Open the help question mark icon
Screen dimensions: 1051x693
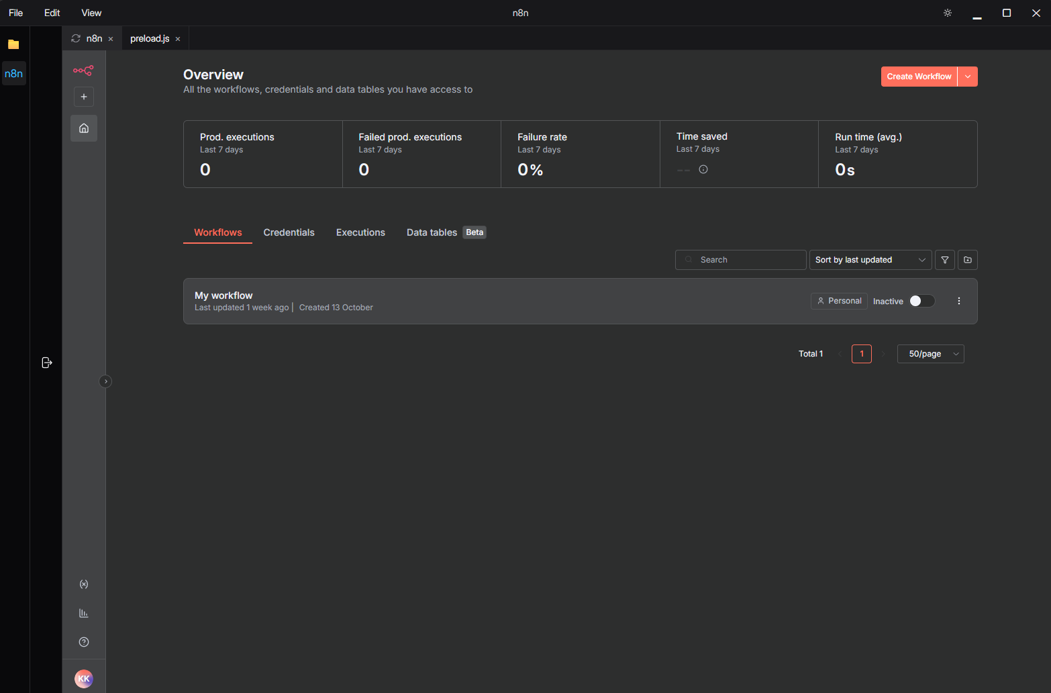[84, 642]
